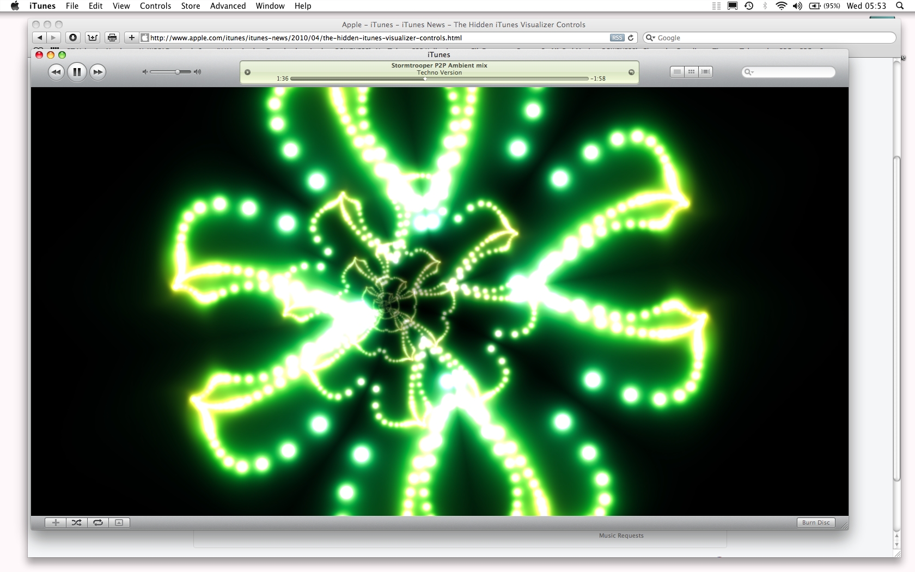Show or hide the artwork viewer button
Image resolution: width=915 pixels, height=572 pixels.
tap(119, 522)
